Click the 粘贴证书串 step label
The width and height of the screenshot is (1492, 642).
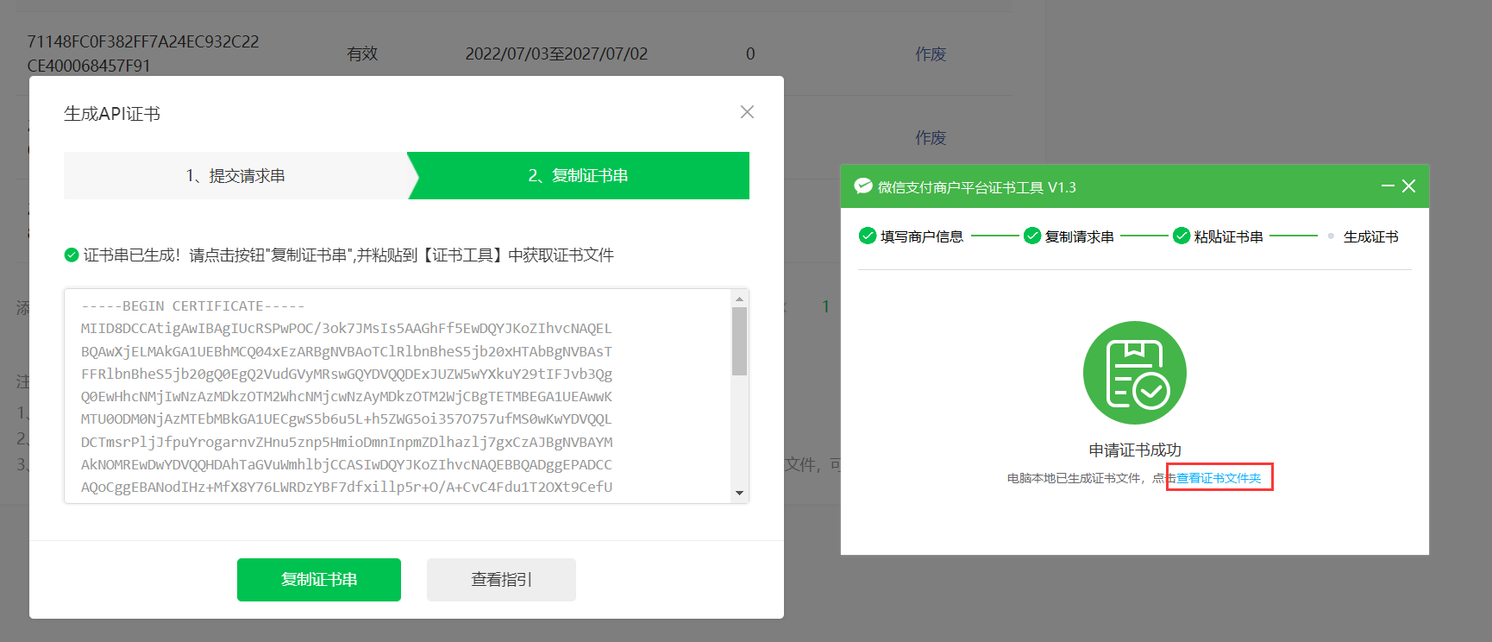[x=1229, y=236]
